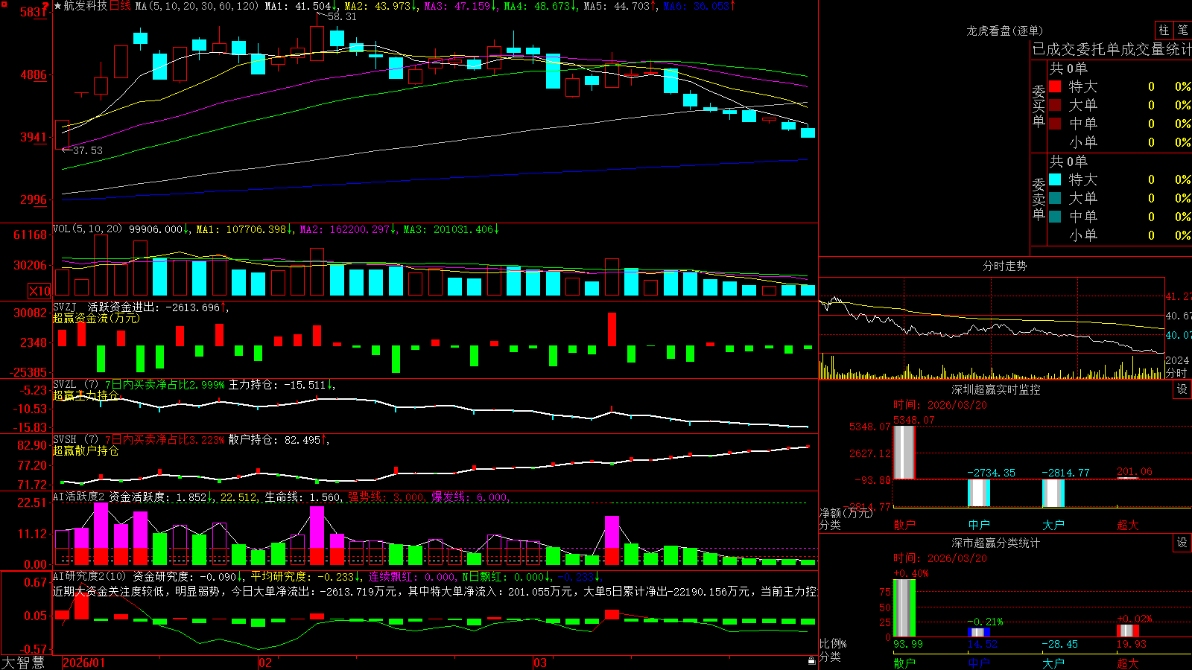Screen dimensions: 1192x670
Task: Click the small red square corner icon
Action: [x=4, y=3]
